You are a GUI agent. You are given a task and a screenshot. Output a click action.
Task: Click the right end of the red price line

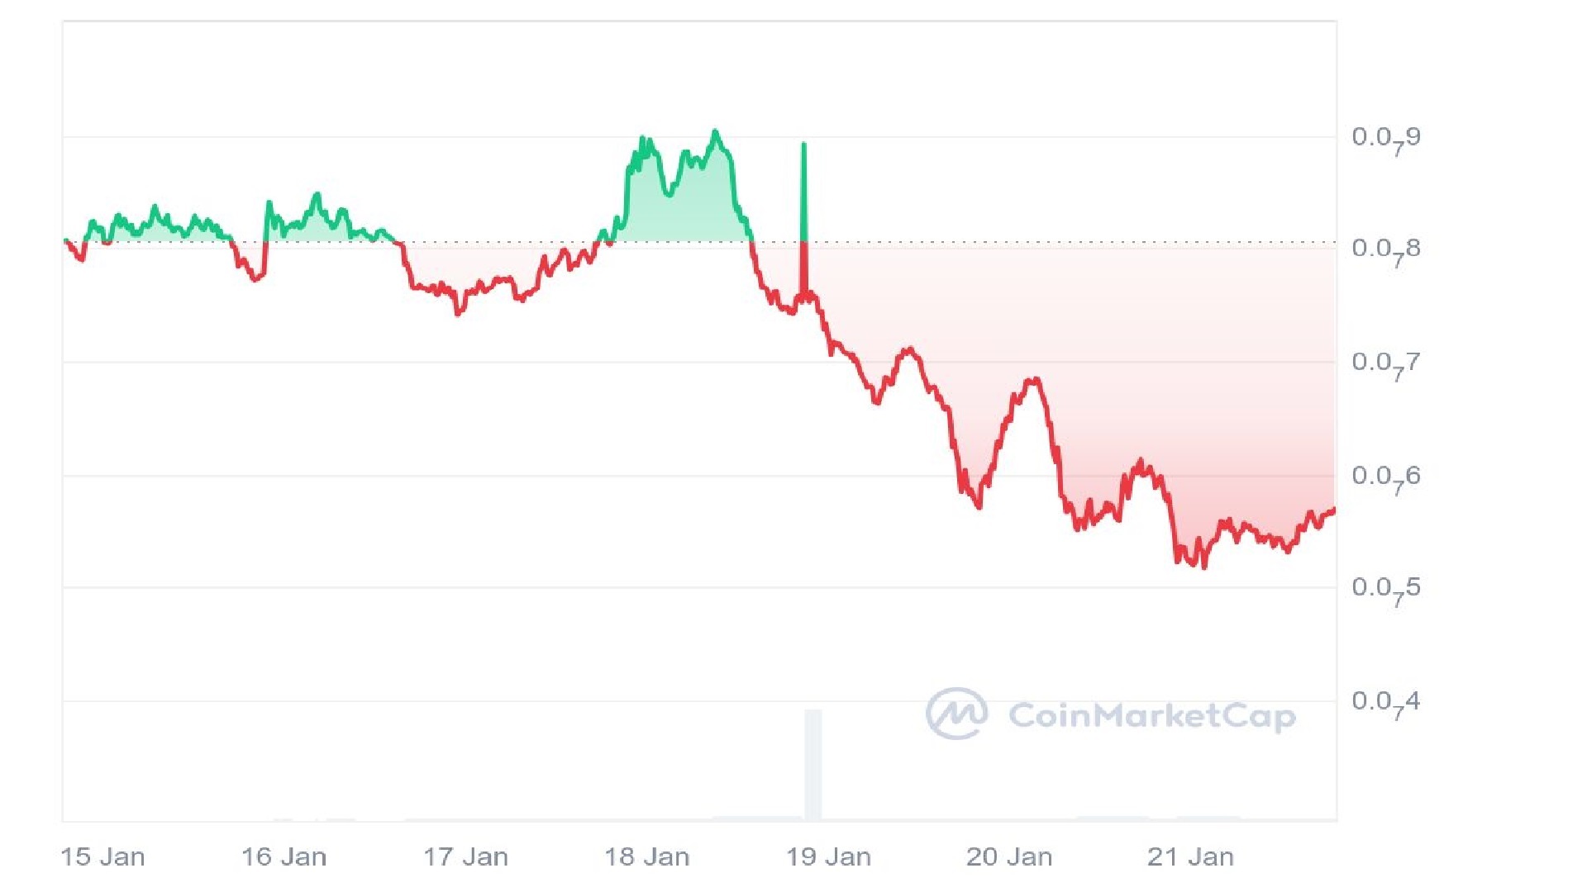[1333, 510]
